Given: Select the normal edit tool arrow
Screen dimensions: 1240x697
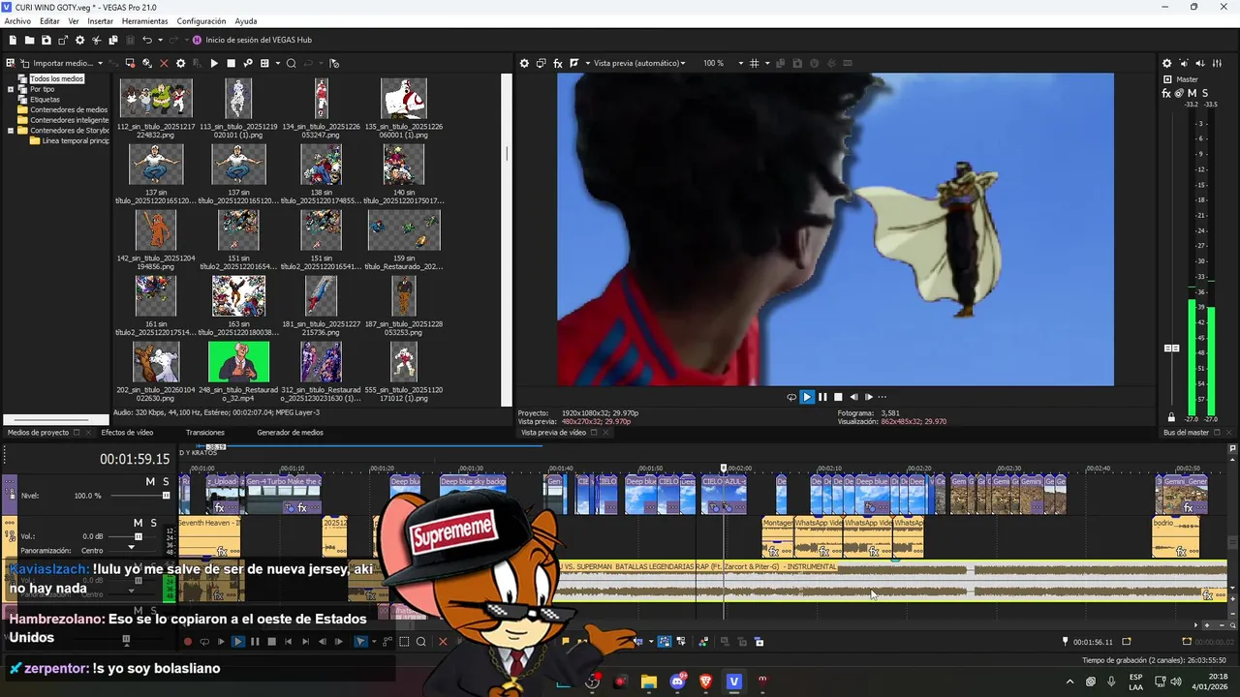Looking at the screenshot, I should (x=360, y=641).
